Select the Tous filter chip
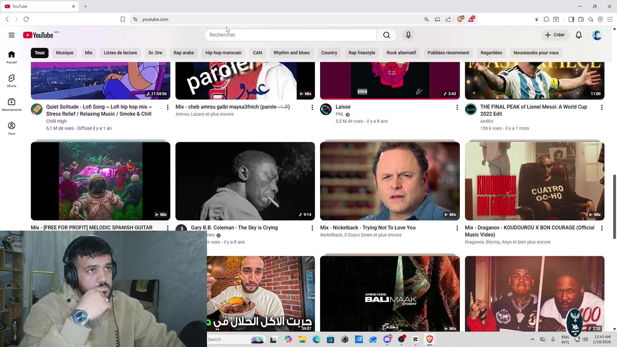 point(40,53)
